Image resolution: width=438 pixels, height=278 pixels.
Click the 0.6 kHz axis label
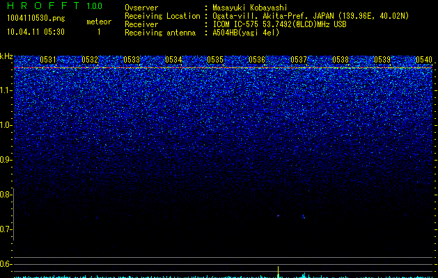pyautogui.click(x=6, y=264)
